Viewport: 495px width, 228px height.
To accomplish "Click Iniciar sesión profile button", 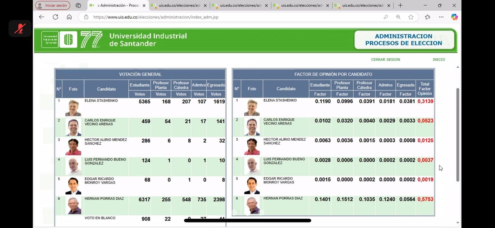I will click(x=53, y=5).
